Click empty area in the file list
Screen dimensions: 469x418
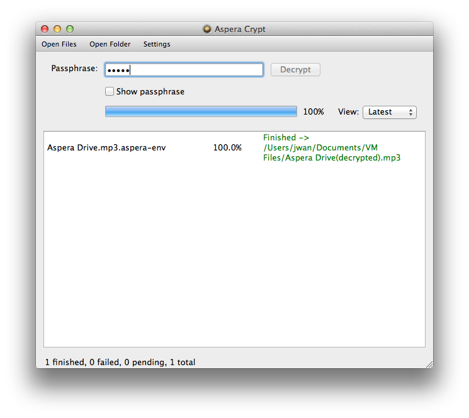point(234,264)
